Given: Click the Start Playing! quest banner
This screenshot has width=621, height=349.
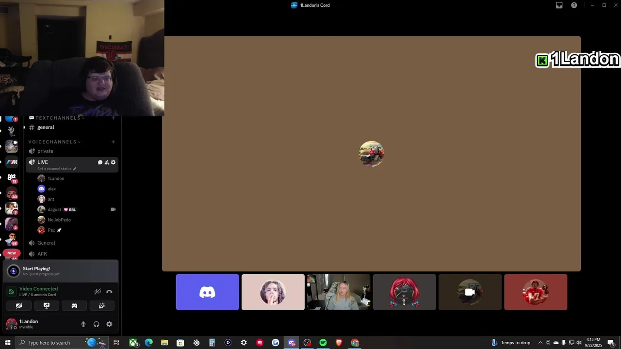Looking at the screenshot, I should pyautogui.click(x=61, y=271).
